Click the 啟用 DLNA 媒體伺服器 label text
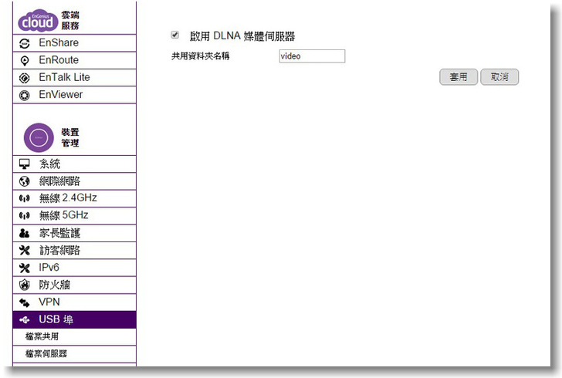Image resolution: width=562 pixels, height=378 pixels. point(242,36)
